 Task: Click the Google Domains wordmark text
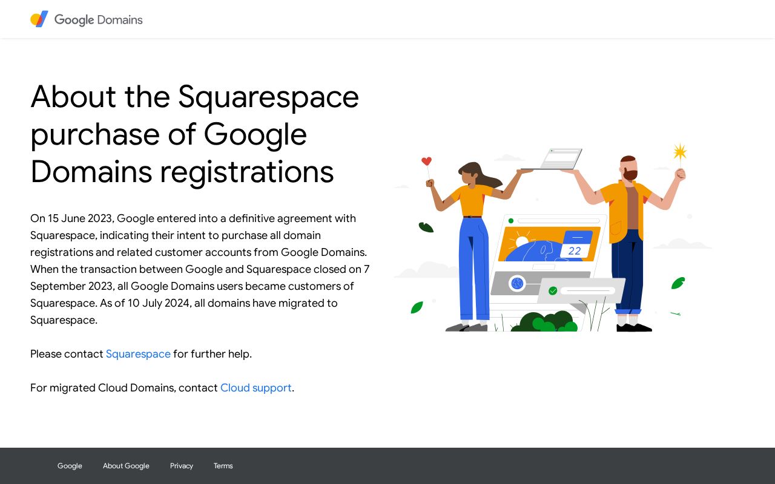coord(98,19)
